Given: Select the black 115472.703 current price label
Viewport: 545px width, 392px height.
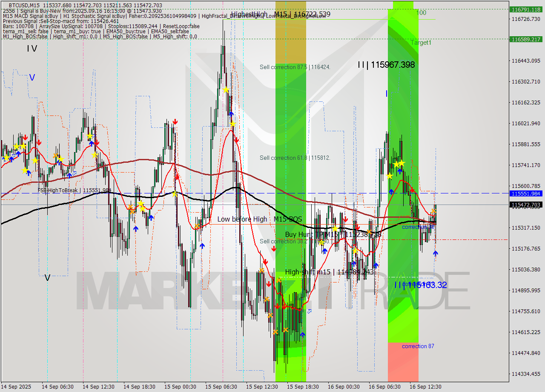Looking at the screenshot, I should (x=527, y=205).
